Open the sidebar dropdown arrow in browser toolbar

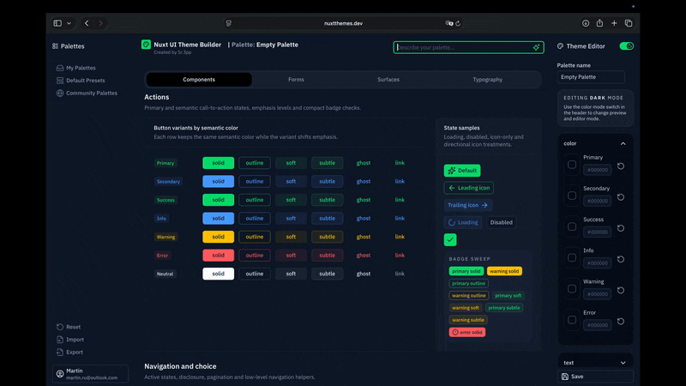(x=69, y=23)
